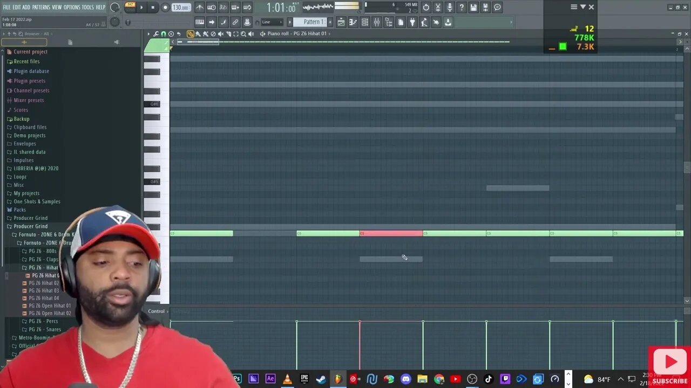Toggle the metronome button
Viewport: 691px width, 388px height.
pyautogui.click(x=200, y=8)
